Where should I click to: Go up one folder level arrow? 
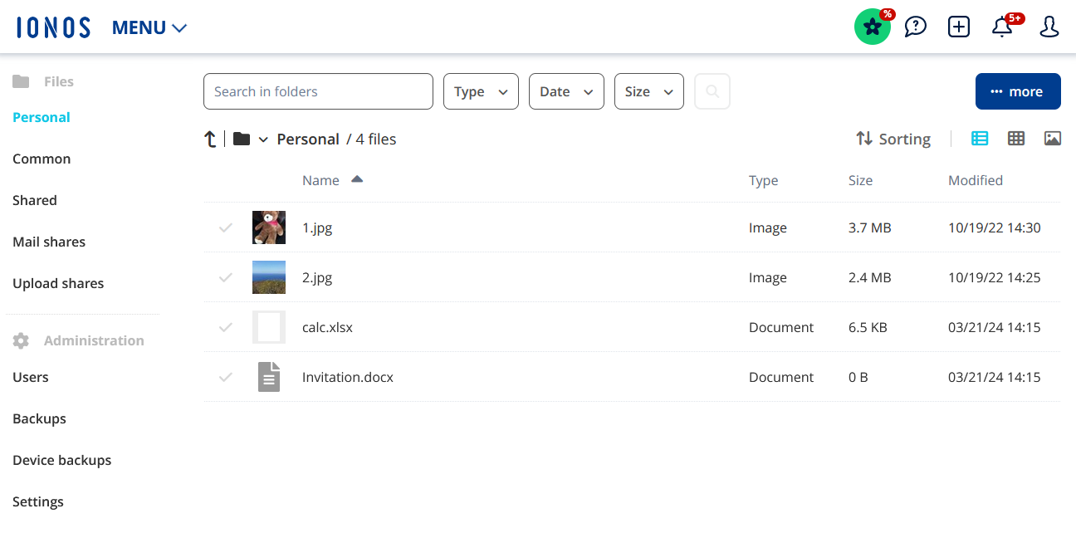pos(210,139)
